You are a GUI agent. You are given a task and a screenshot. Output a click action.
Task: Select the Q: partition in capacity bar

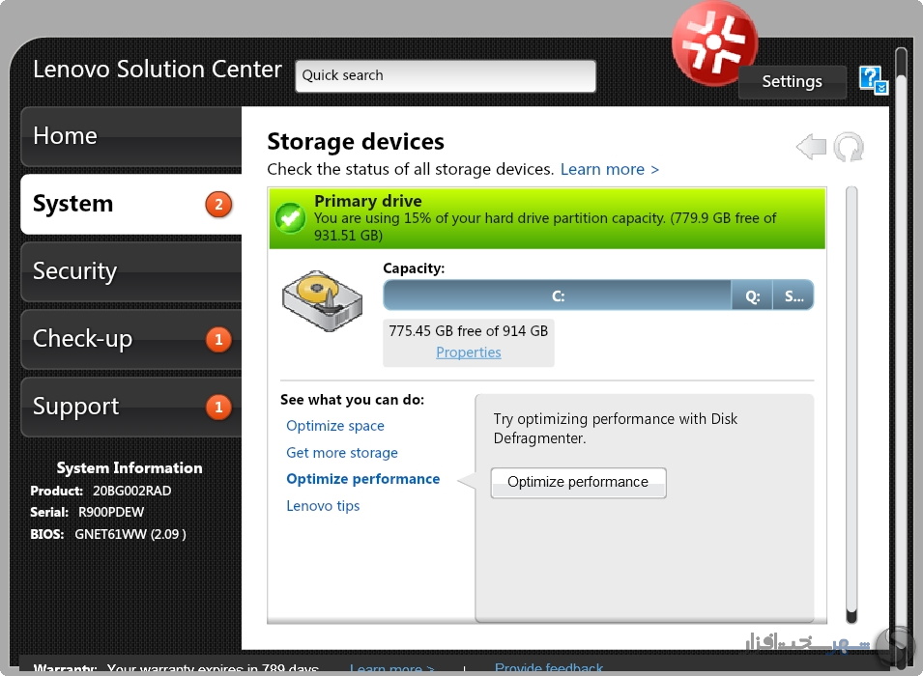click(x=752, y=296)
